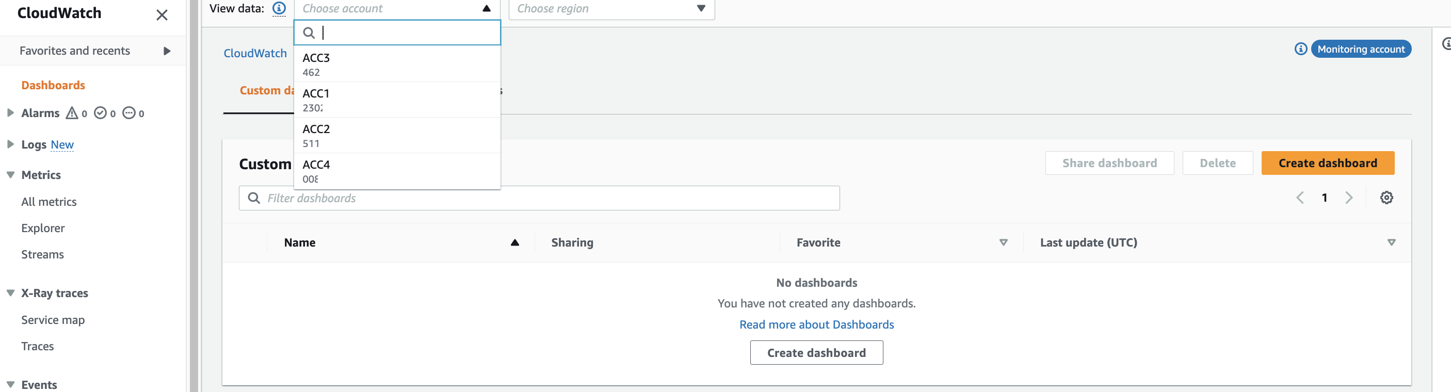Open Streams under Metrics
This screenshot has width=1451, height=392.
pos(42,255)
